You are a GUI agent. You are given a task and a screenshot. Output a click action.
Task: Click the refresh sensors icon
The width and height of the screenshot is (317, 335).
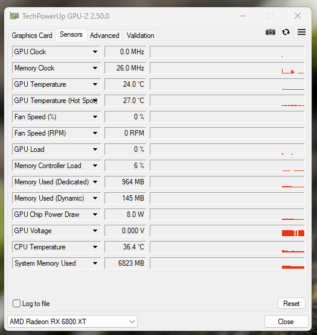click(286, 33)
